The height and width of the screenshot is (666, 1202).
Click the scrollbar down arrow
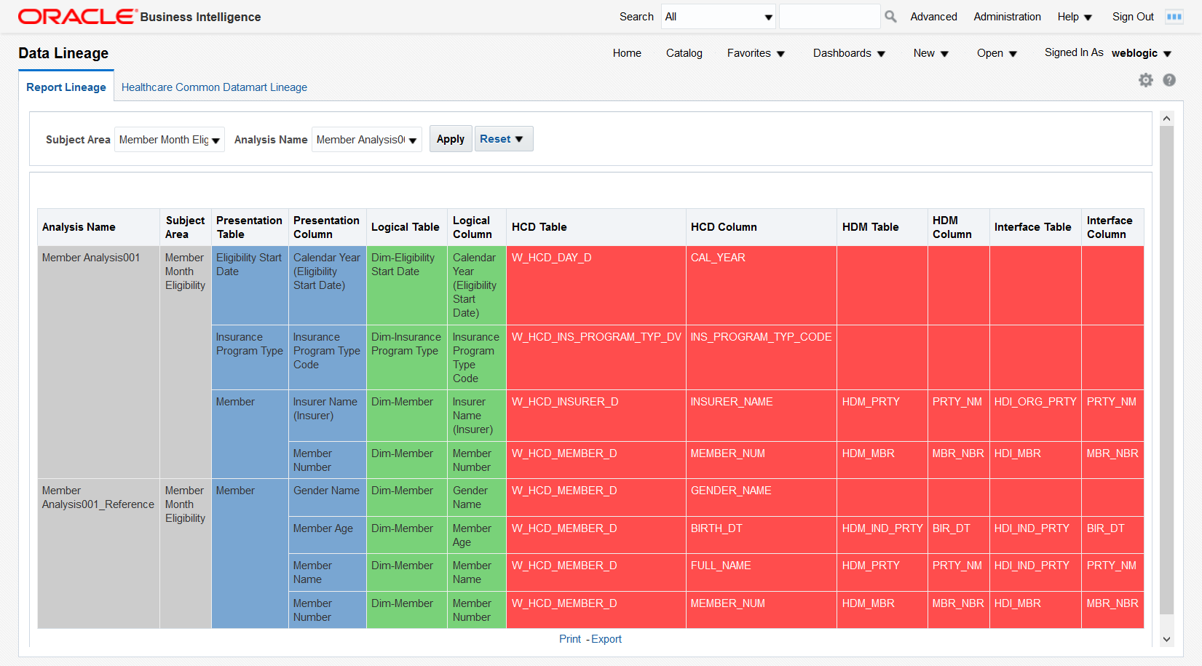point(1166,639)
